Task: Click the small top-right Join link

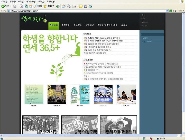Action: pos(143,19)
